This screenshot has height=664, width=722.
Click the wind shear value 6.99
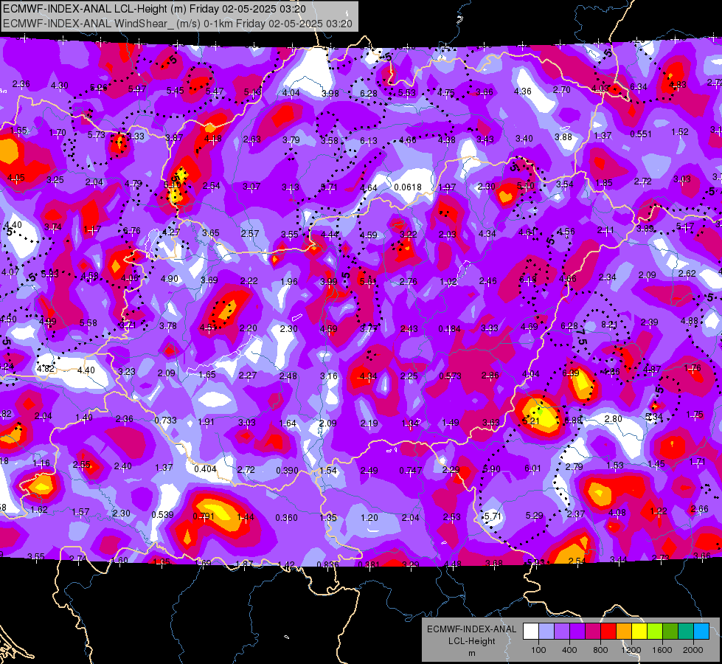571,373
